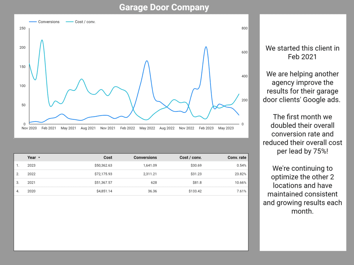This screenshot has width=354, height=265.
Task: Select the 2022 year cell
Action: pos(31,174)
